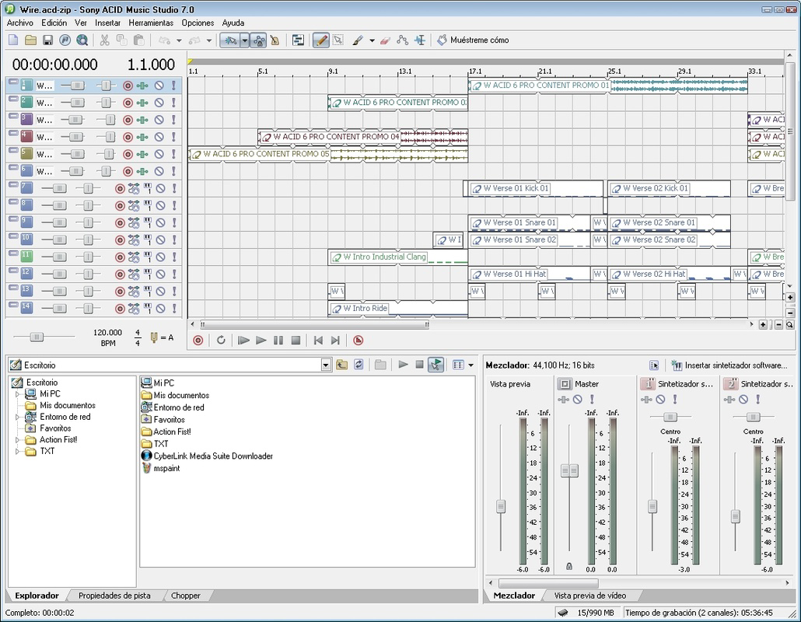Expand the TXT folder tree node
The height and width of the screenshot is (622, 801).
(17, 452)
